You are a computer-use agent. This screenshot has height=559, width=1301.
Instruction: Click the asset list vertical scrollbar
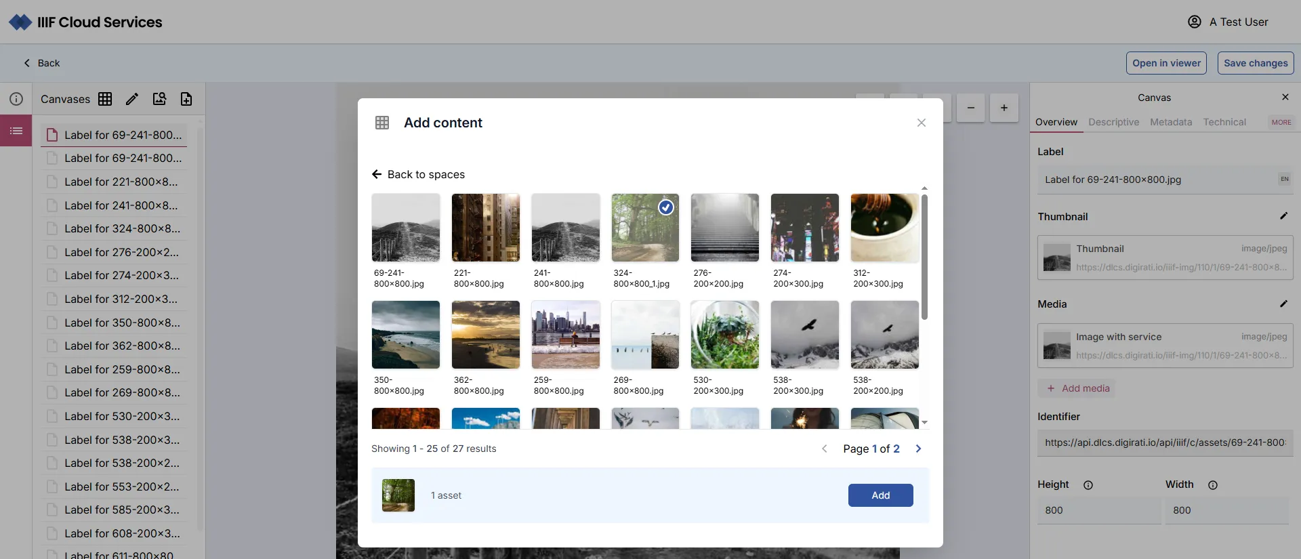click(x=924, y=257)
